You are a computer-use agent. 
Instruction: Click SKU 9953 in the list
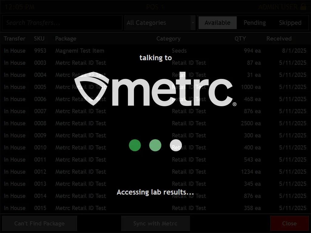[x=40, y=51]
